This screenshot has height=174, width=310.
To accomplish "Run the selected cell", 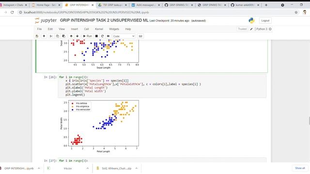I will (x=87, y=36).
